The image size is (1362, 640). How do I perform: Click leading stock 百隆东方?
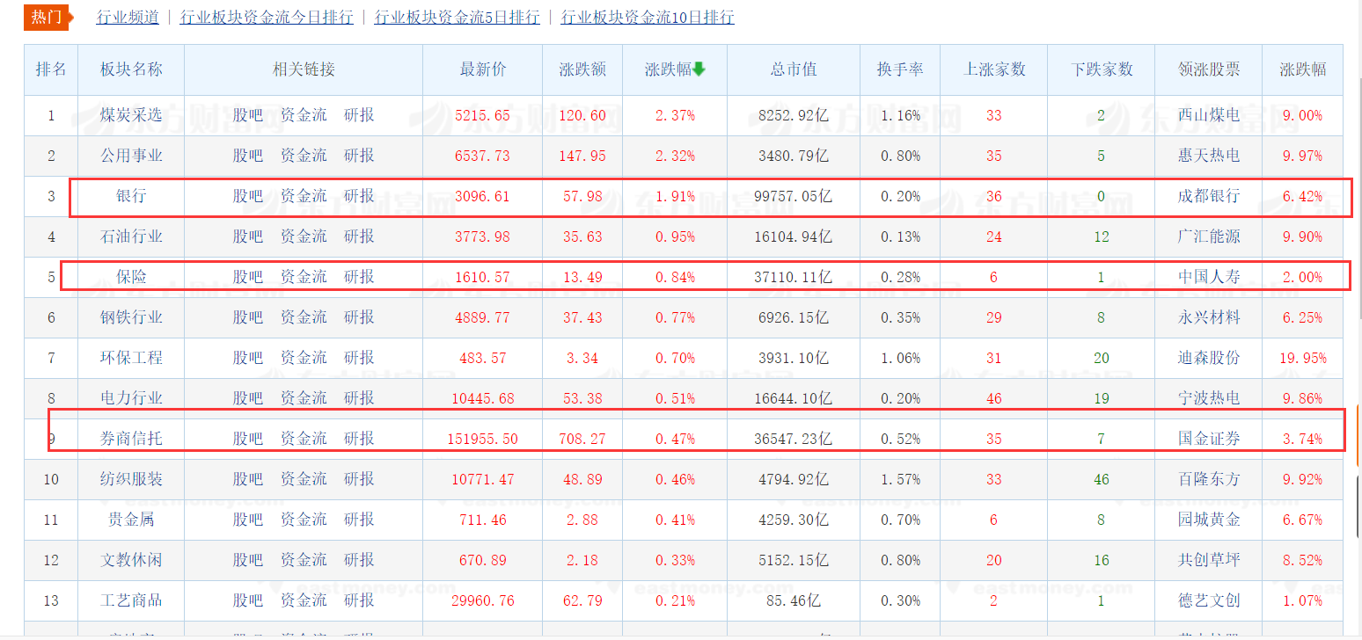[x=1209, y=479]
